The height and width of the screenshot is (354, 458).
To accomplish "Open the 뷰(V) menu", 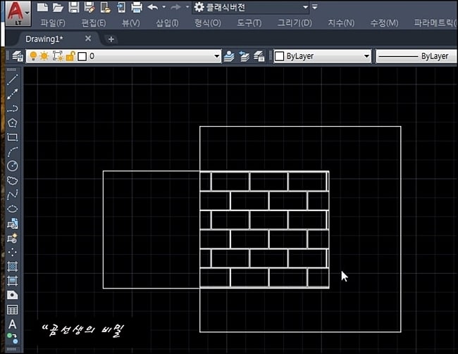I will pyautogui.click(x=130, y=23).
